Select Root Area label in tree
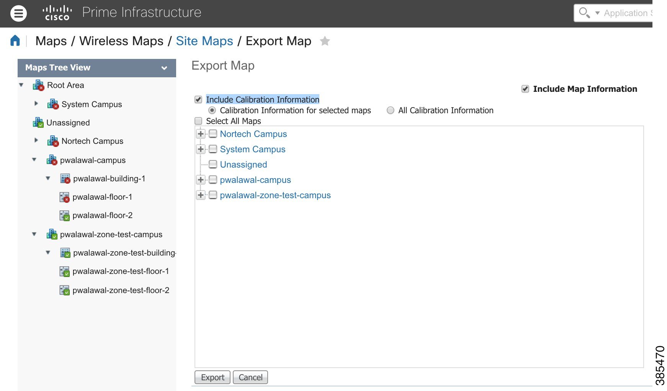 65,85
